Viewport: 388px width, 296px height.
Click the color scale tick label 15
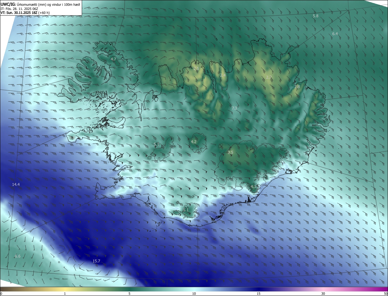tap(259, 294)
